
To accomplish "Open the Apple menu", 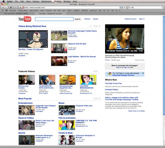I will tap(4, 1).
